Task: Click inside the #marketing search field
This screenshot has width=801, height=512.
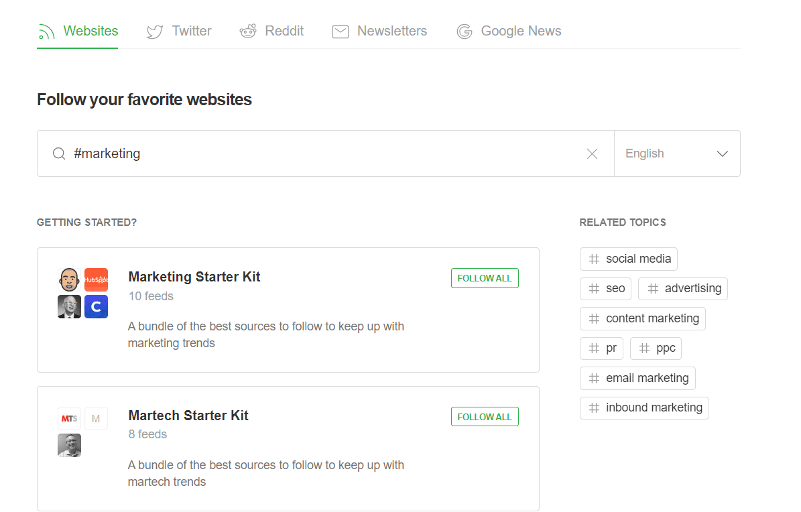Action: pos(268,153)
